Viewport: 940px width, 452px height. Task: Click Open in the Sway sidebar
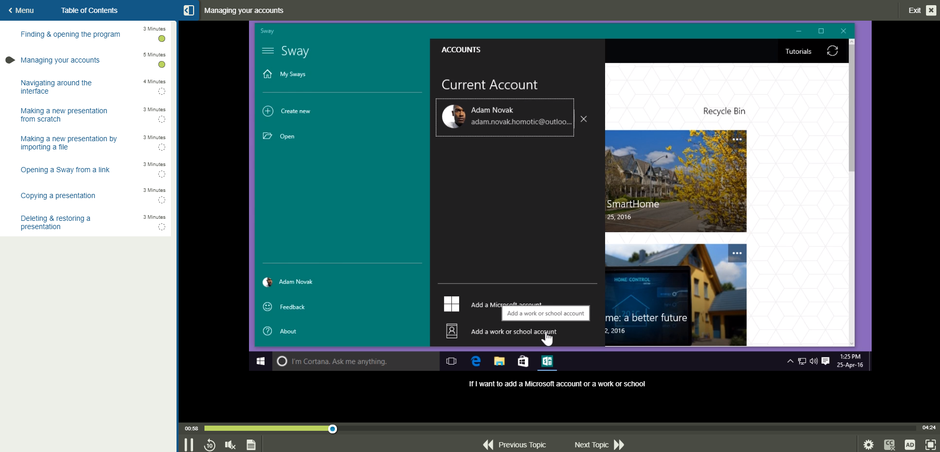coord(279,136)
